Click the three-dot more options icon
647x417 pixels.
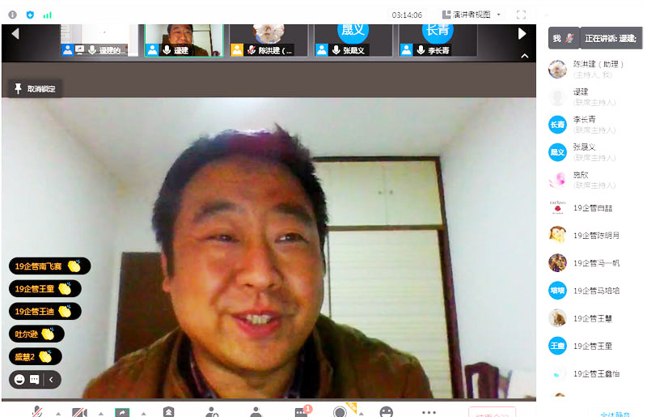(x=429, y=411)
